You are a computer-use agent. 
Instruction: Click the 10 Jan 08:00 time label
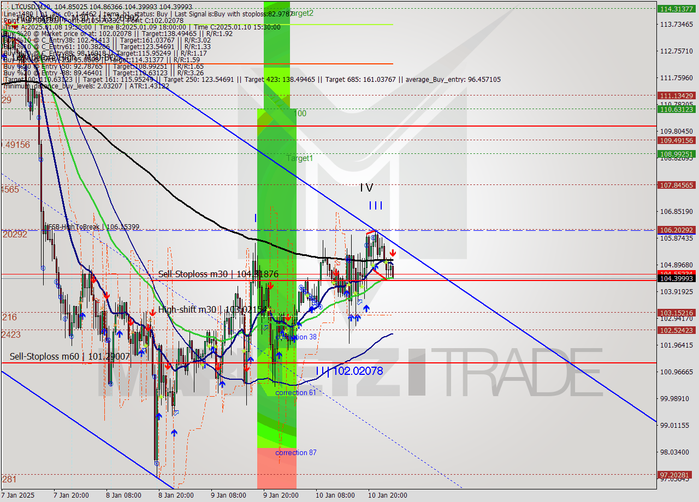[335, 495]
